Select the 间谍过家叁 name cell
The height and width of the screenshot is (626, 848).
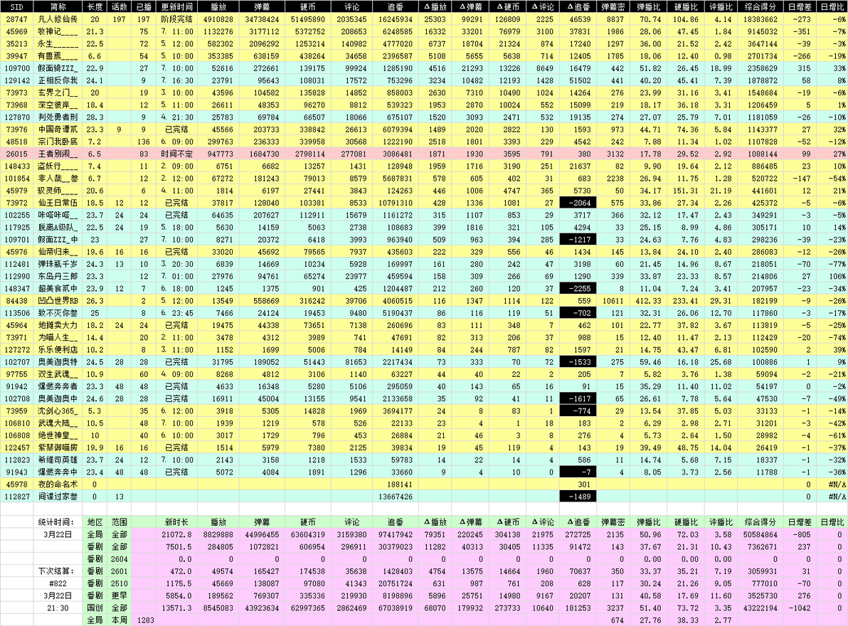pos(58,497)
